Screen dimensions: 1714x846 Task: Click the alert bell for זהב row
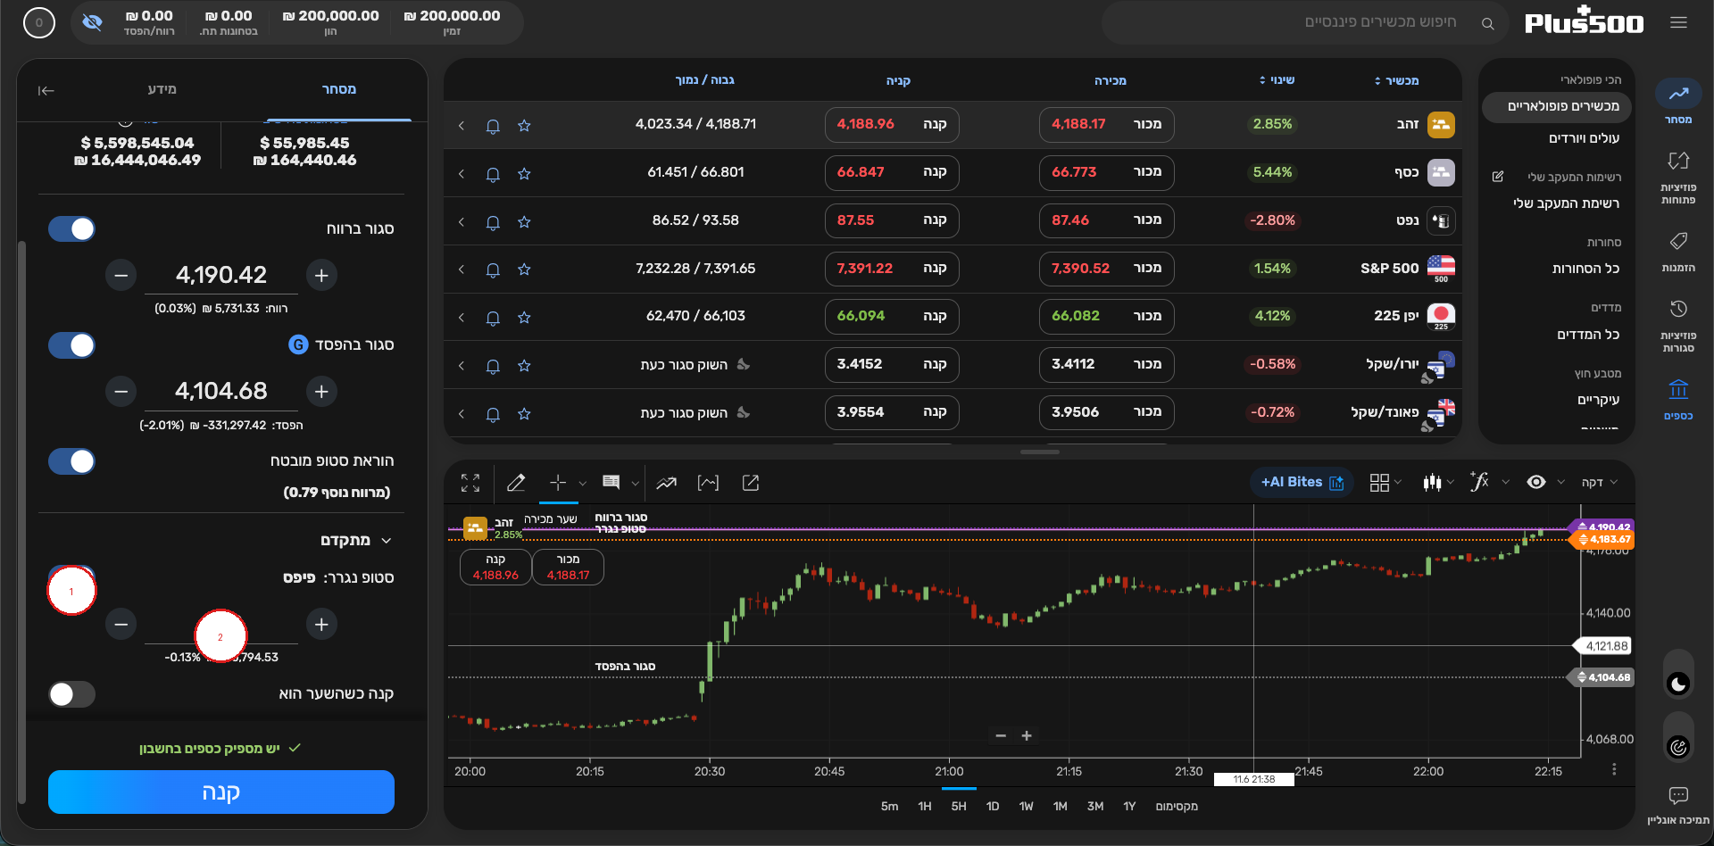(x=493, y=126)
